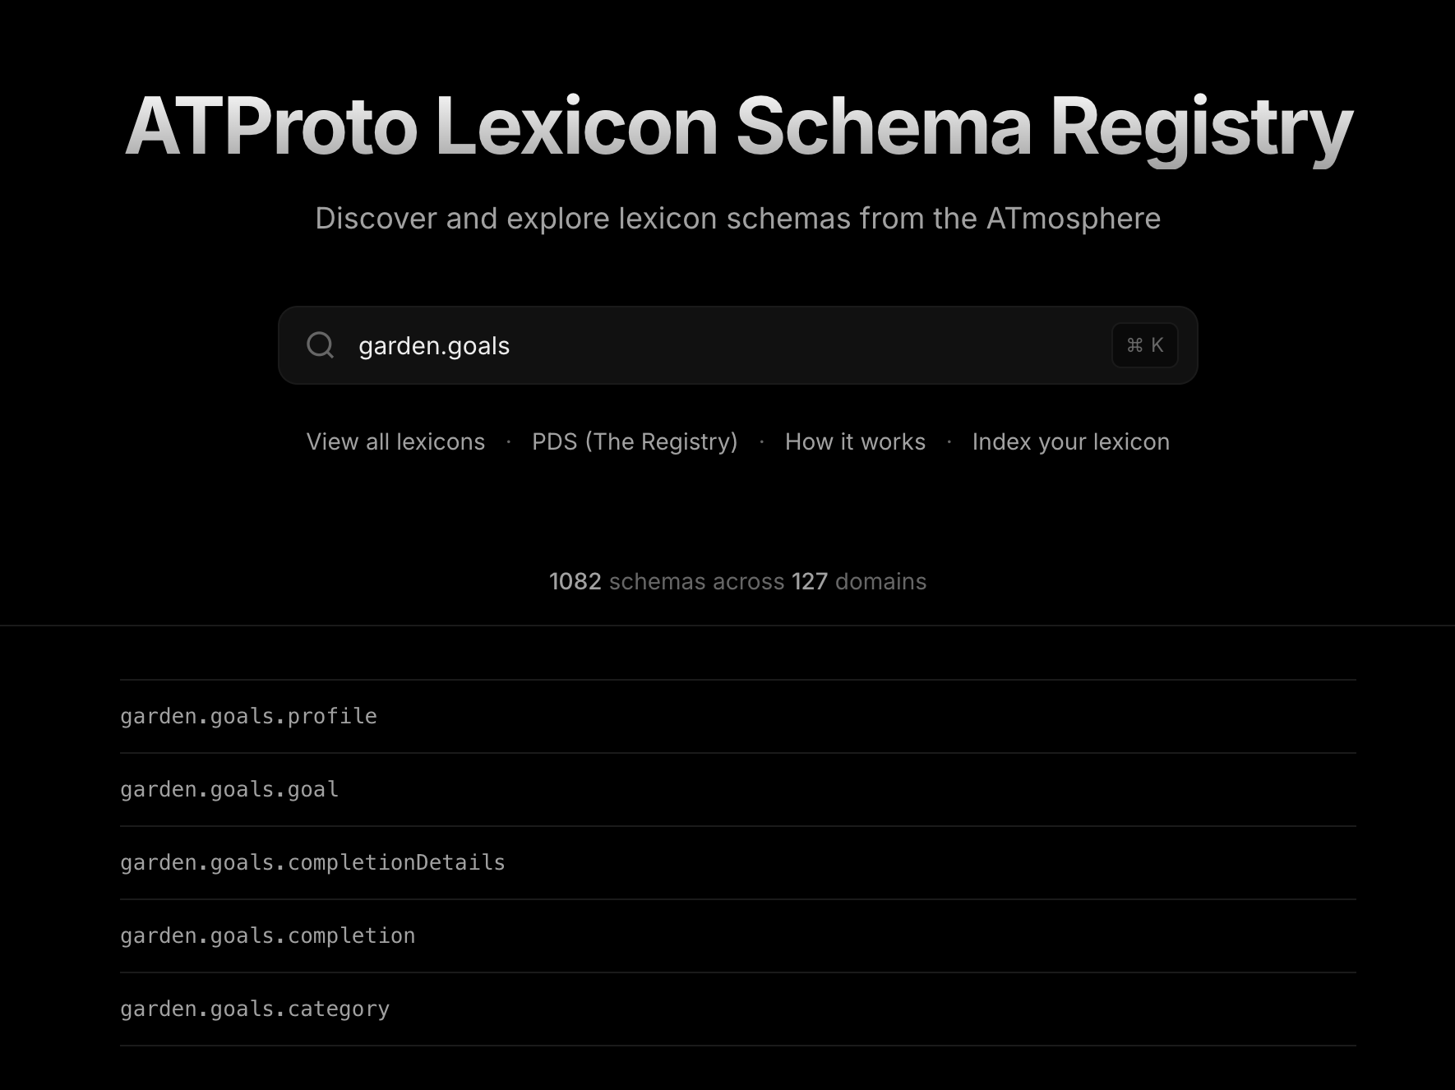Click the word Lexicon in the page title
The height and width of the screenshot is (1090, 1455).
click(x=582, y=127)
